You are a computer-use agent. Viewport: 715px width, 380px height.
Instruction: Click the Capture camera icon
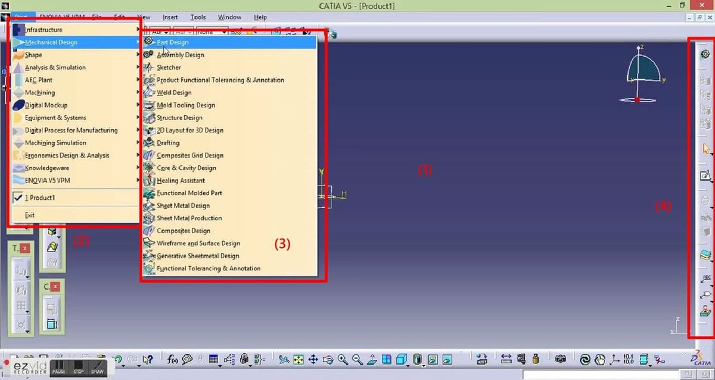(x=561, y=359)
